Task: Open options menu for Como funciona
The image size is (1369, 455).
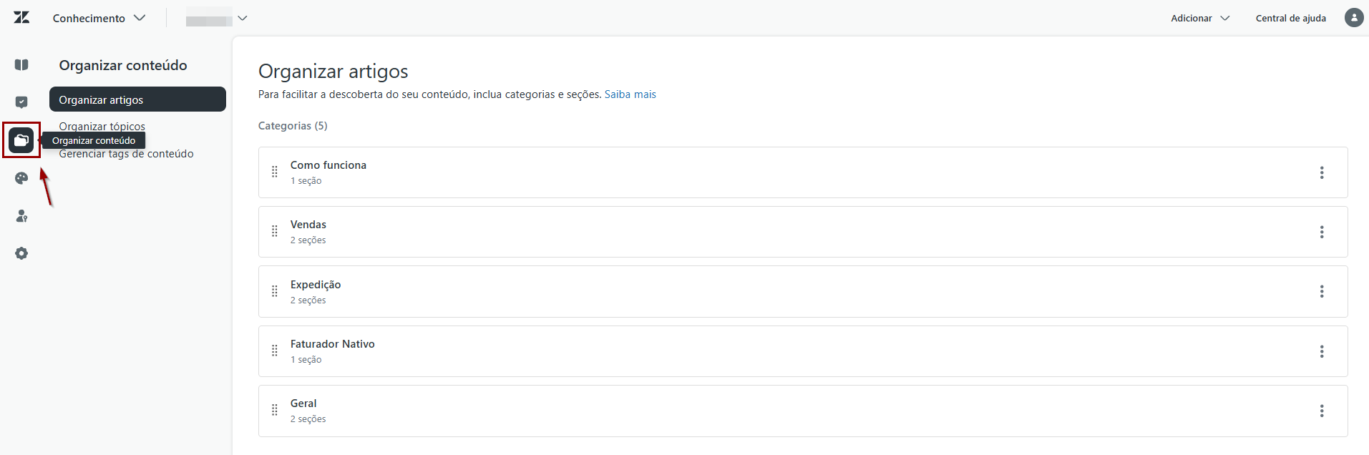Action: [x=1322, y=172]
